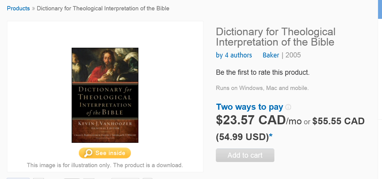Click the magnifier icon in See inside

tap(88, 153)
